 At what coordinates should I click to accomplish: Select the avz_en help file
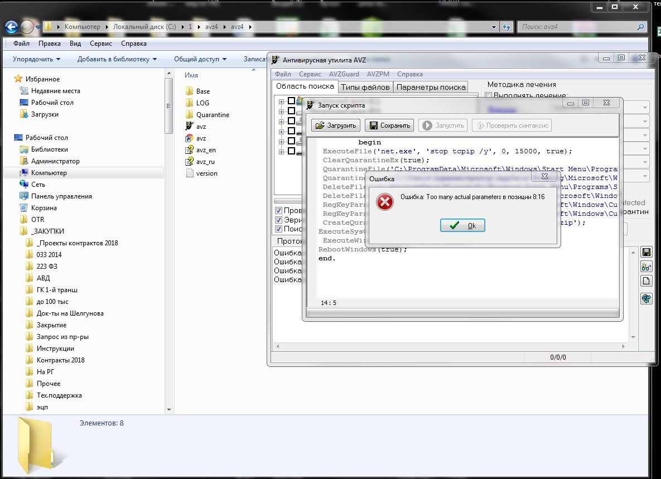(x=205, y=150)
